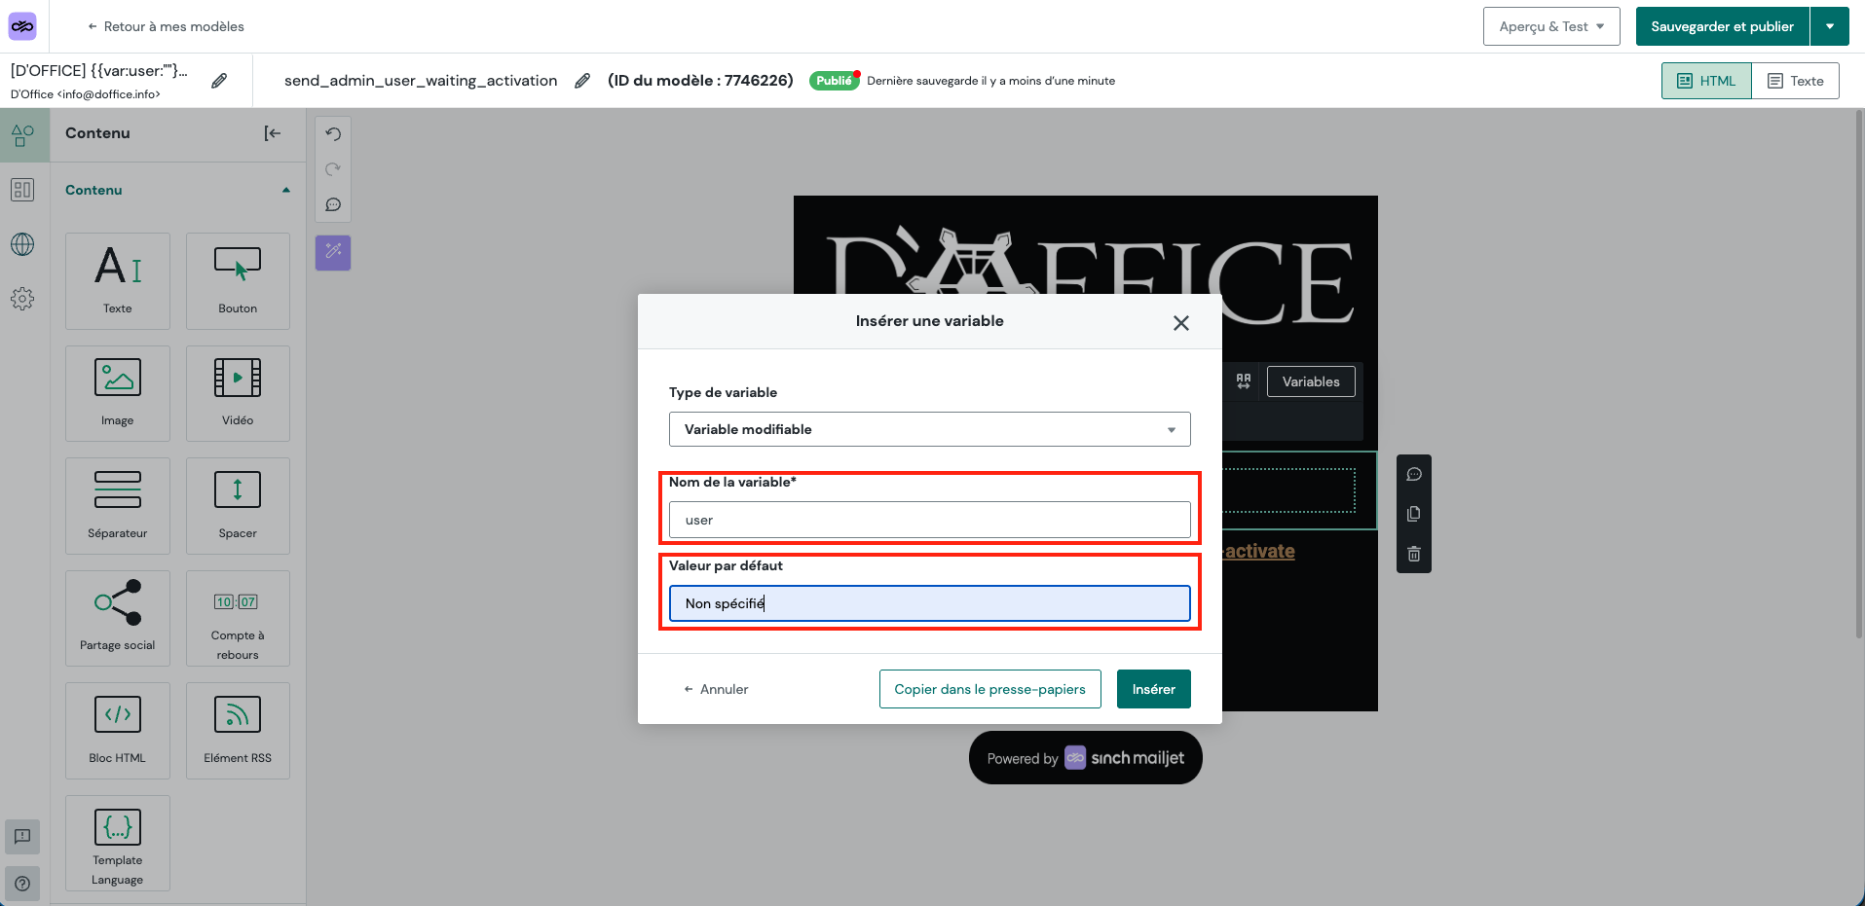Open the settings gear in left sidebar

pyautogui.click(x=22, y=299)
